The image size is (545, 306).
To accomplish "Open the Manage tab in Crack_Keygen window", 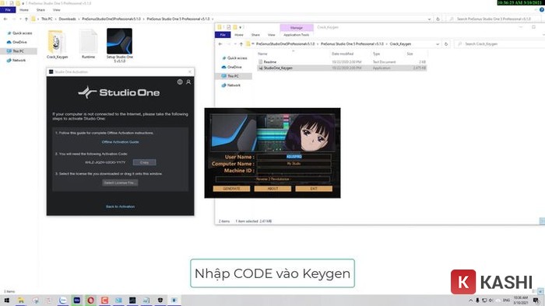I will (x=297, y=27).
